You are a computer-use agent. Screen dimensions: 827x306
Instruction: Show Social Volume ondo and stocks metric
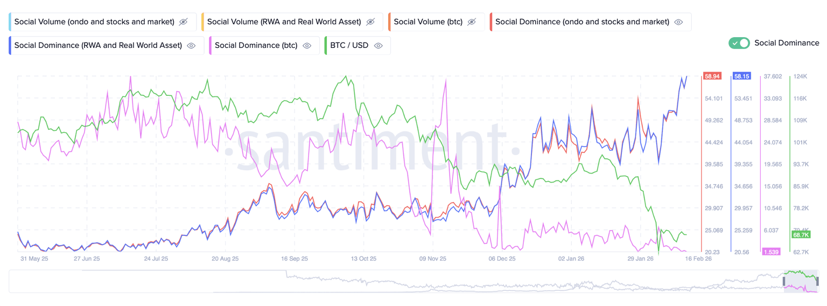(183, 22)
